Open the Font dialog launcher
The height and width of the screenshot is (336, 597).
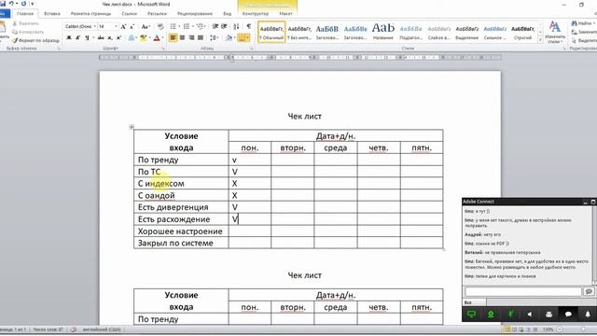(x=163, y=49)
